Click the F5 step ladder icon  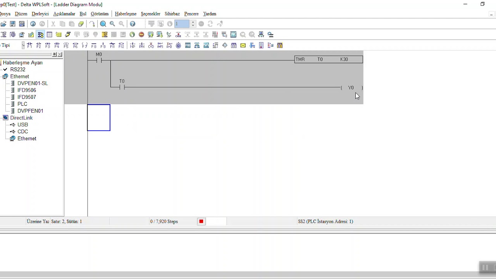tap(66, 45)
